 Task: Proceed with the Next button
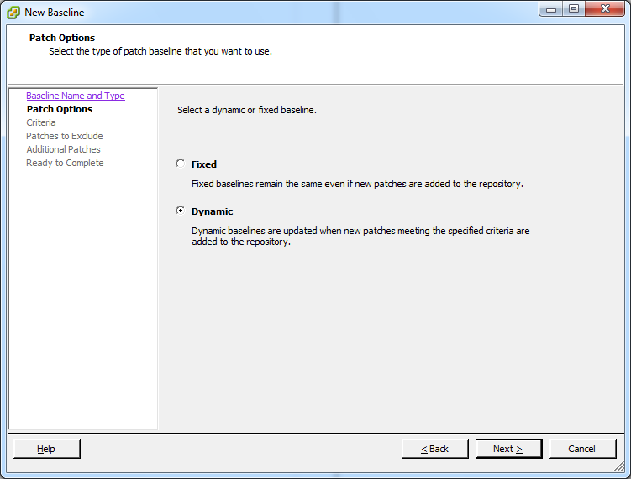508,449
